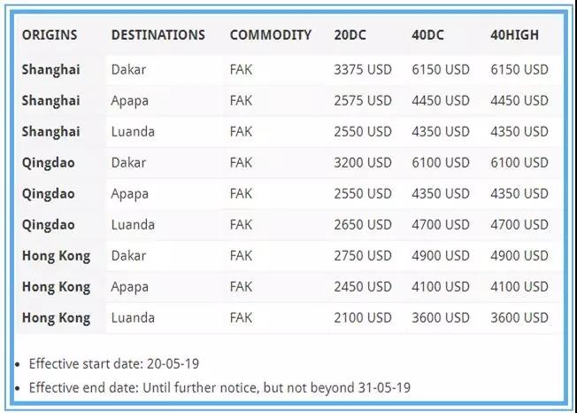This screenshot has height=413, width=577.
Task: Click the effective start date line
Action: pyautogui.click(x=113, y=363)
